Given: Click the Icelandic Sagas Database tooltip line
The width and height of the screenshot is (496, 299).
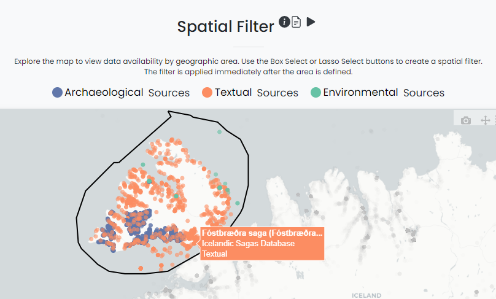Looking at the screenshot, I should [x=248, y=244].
